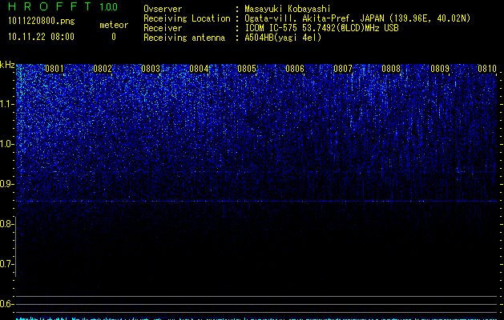Click the HROFFT 1.0.0 title text

pos(63,6)
